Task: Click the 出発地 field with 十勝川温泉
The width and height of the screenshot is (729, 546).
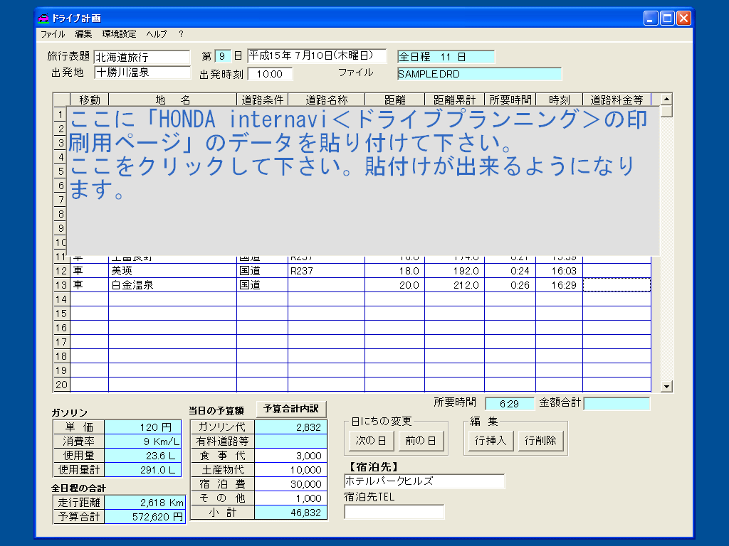Action: [142, 73]
